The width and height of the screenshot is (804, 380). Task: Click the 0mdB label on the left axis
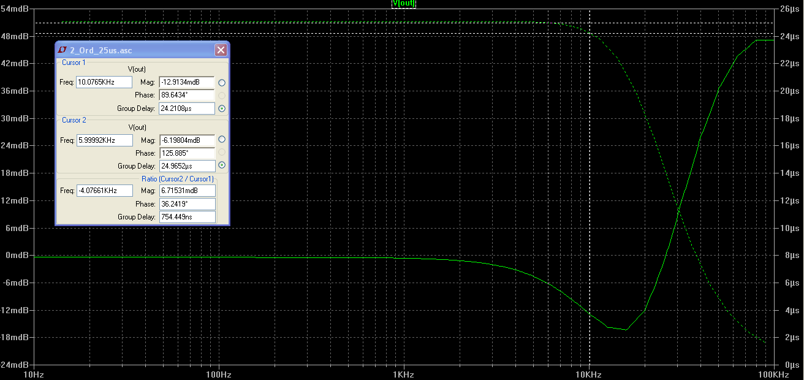click(x=18, y=255)
